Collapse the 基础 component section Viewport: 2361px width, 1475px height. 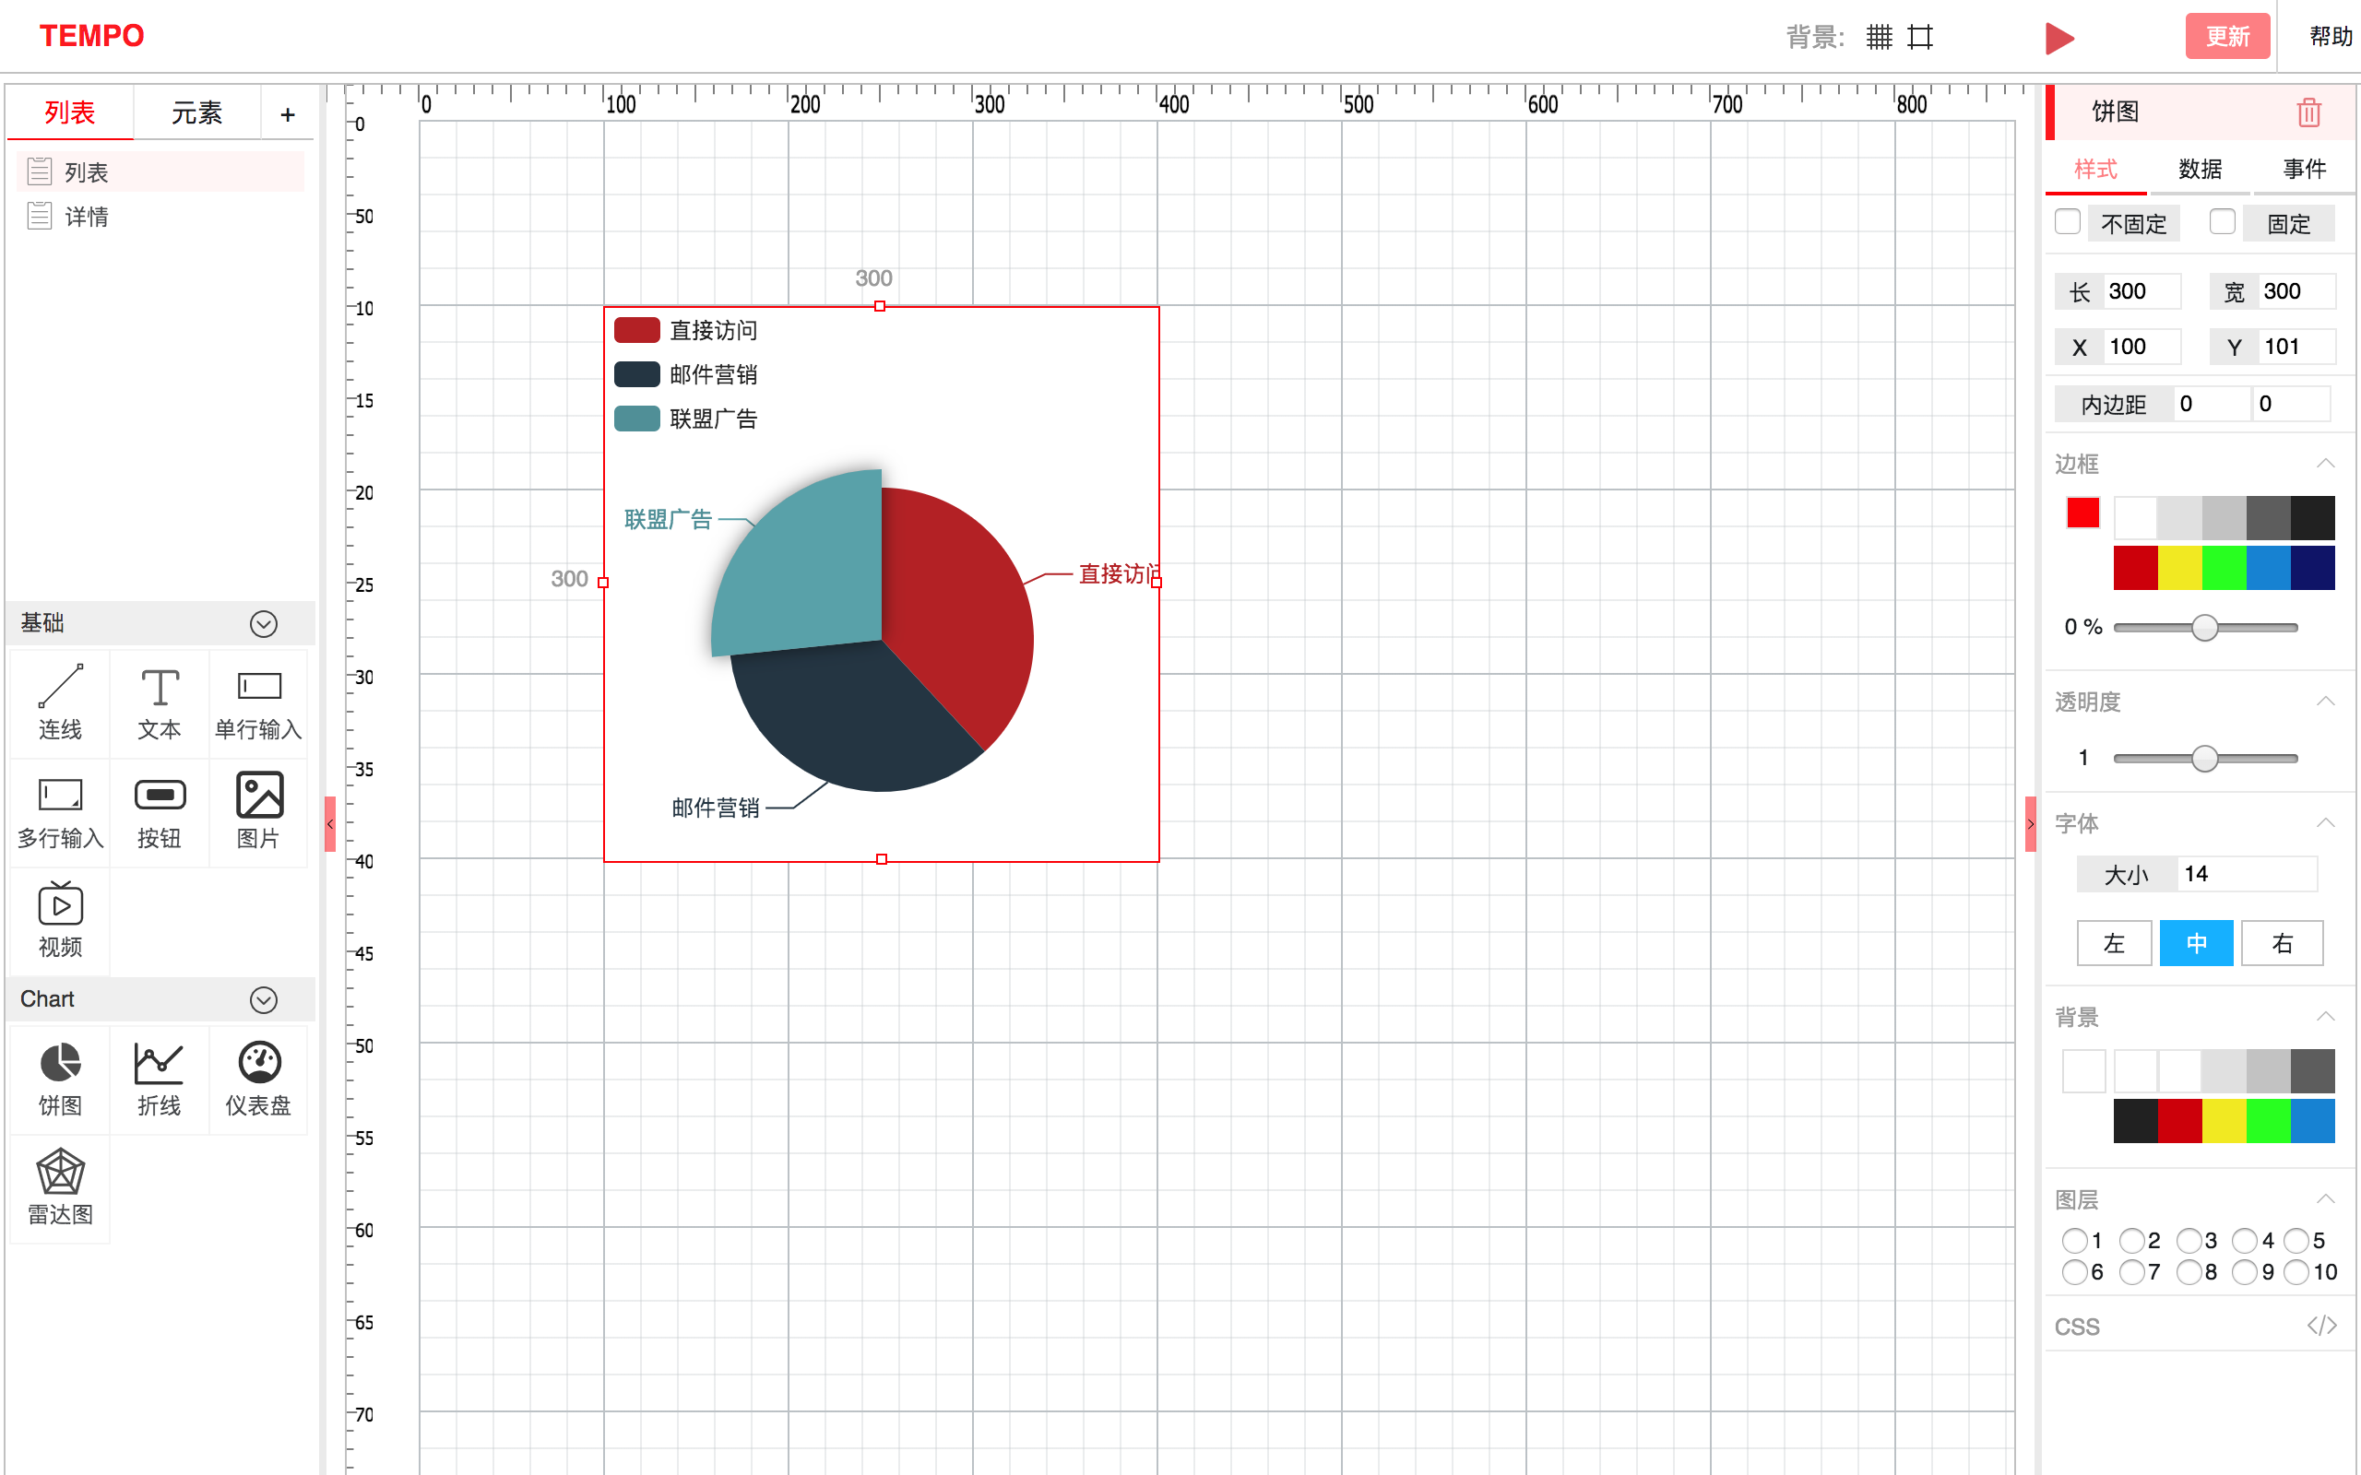point(264,624)
